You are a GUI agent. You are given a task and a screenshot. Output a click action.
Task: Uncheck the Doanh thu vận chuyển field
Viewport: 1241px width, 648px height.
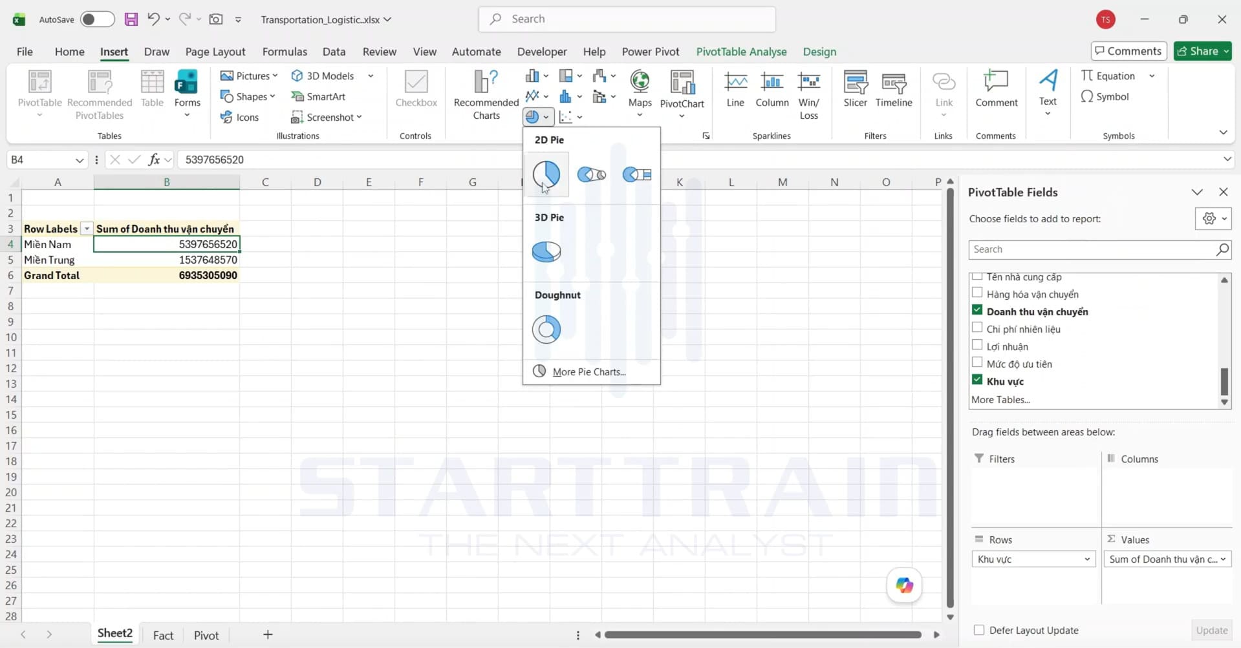click(x=977, y=310)
